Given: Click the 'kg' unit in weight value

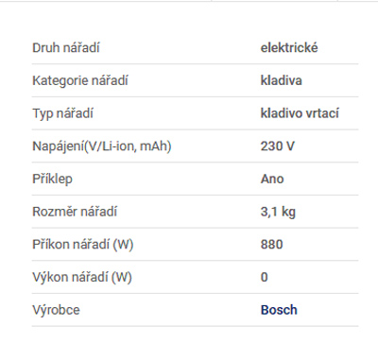Looking at the screenshot, I should (x=288, y=212).
